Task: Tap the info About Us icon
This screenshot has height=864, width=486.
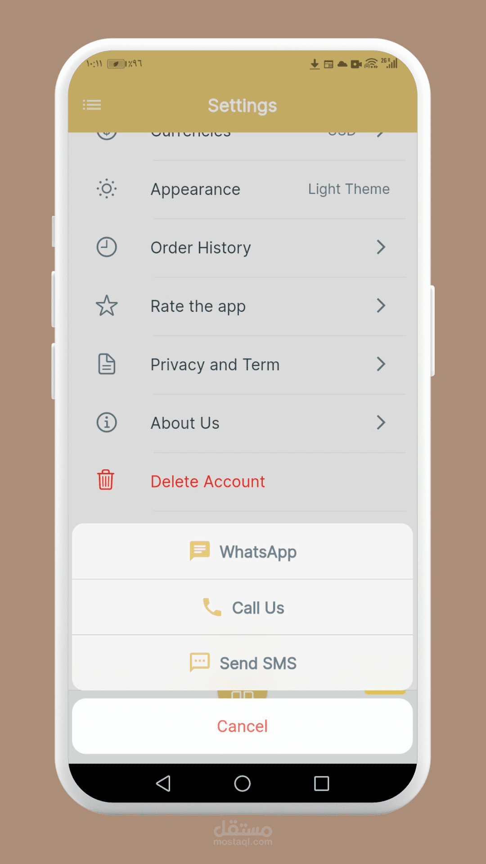Action: [x=107, y=423]
